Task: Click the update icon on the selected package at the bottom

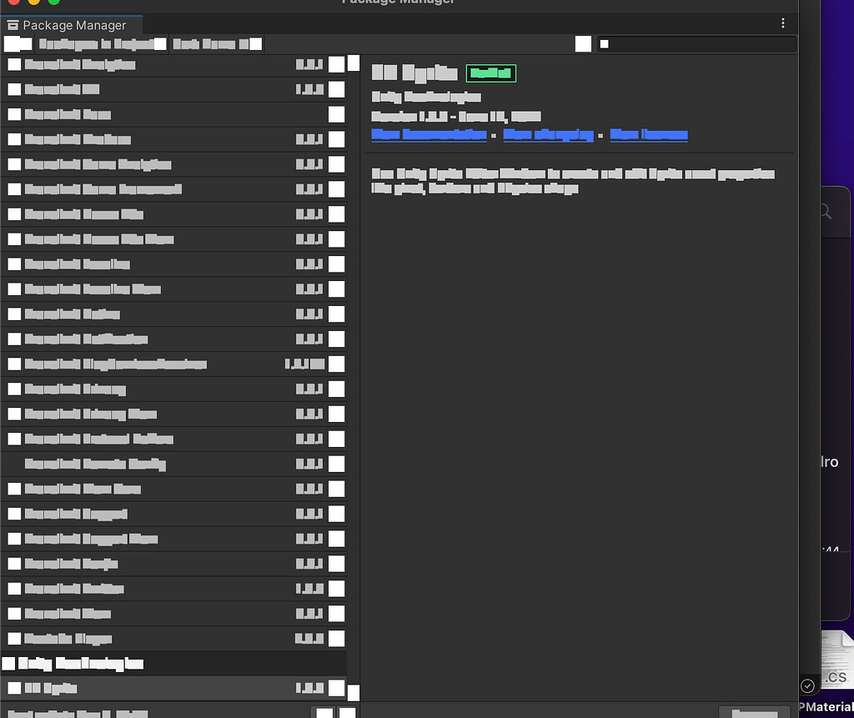Action: point(336,688)
